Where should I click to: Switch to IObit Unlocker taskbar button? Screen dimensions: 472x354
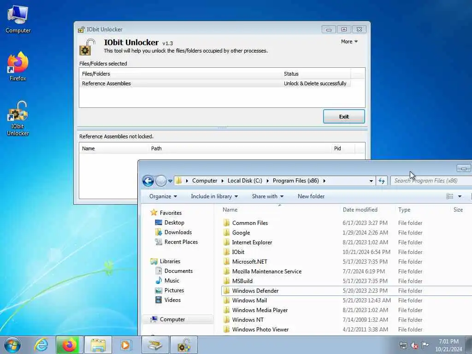coord(184,345)
